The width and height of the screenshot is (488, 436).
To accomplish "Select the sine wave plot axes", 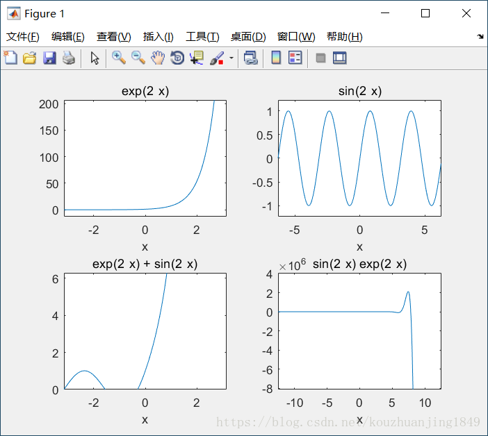I will (x=359, y=158).
